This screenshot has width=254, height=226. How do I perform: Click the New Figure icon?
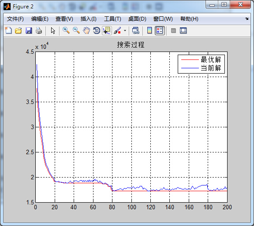tap(8, 30)
